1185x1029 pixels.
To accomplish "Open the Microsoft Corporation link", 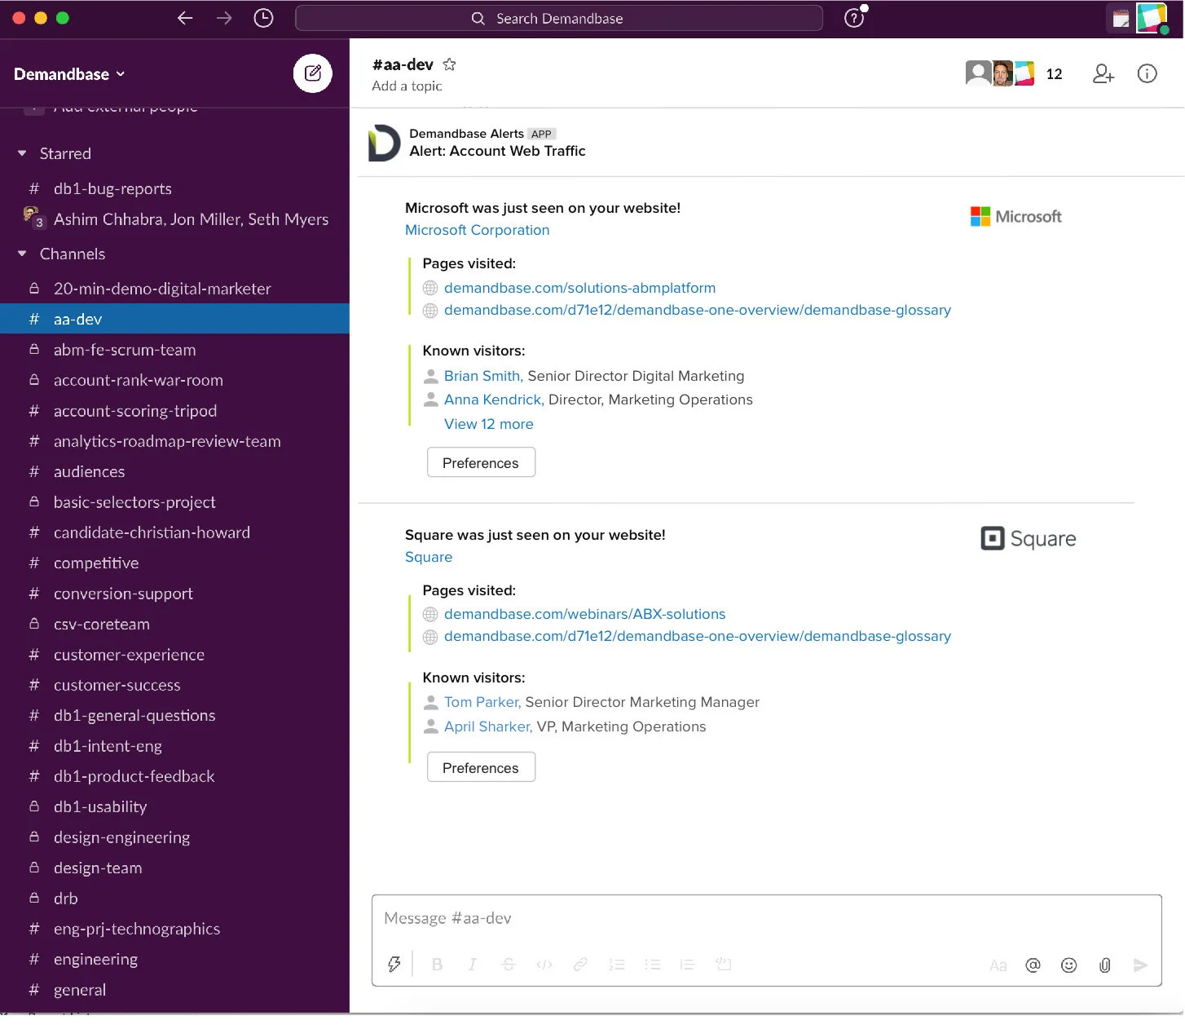I will [477, 230].
